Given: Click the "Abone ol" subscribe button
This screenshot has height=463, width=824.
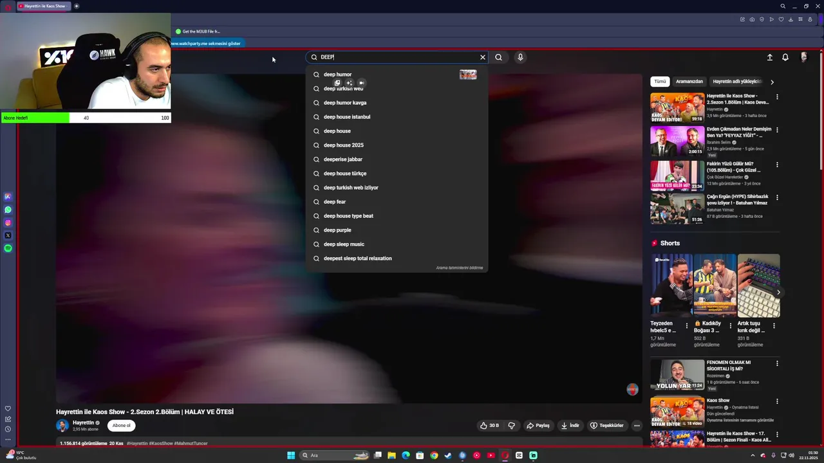Looking at the screenshot, I should pos(121,425).
